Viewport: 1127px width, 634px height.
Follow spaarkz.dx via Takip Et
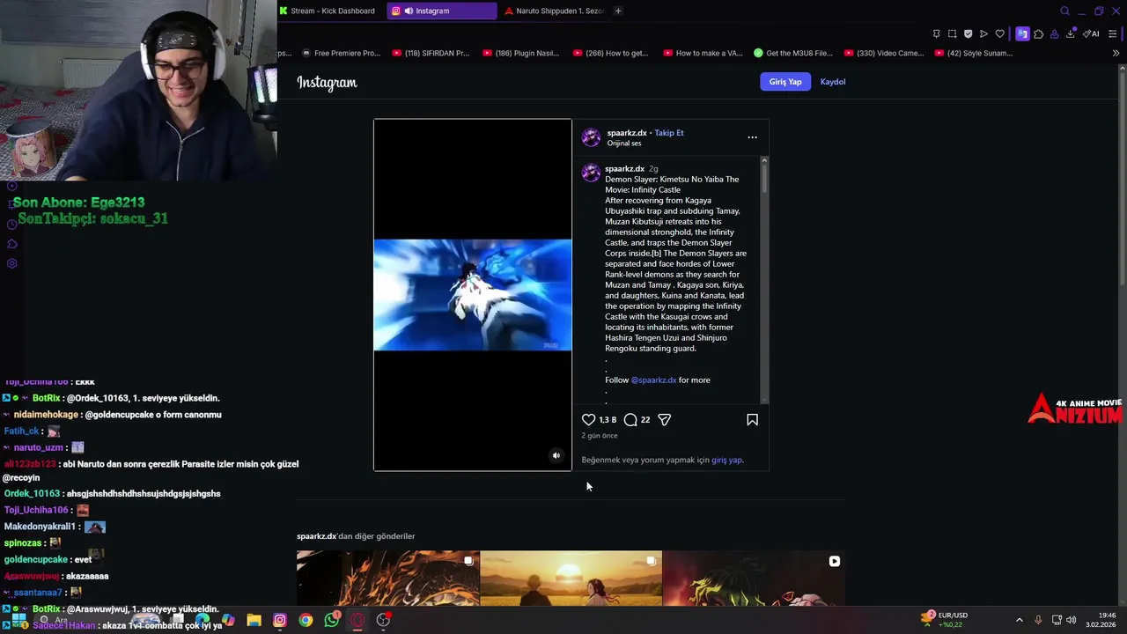tap(669, 133)
